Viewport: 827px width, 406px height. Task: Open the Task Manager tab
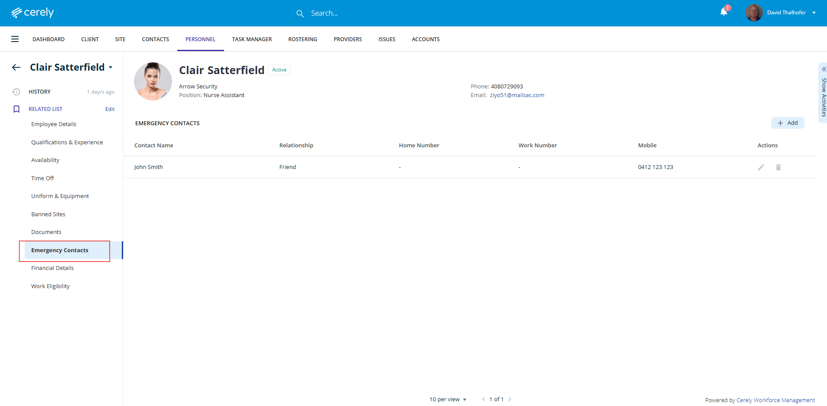[x=252, y=39]
